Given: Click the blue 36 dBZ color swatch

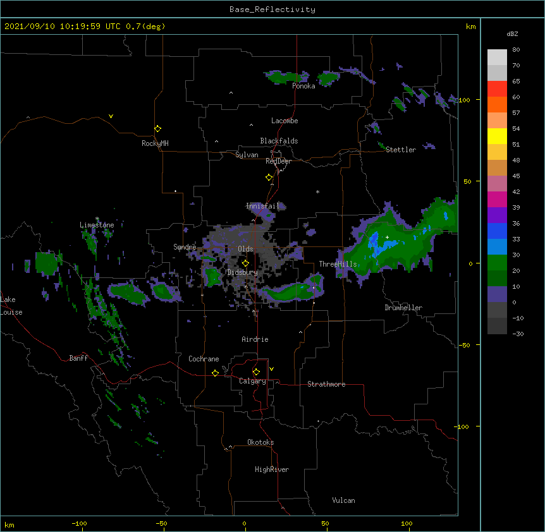Looking at the screenshot, I should tap(497, 231).
